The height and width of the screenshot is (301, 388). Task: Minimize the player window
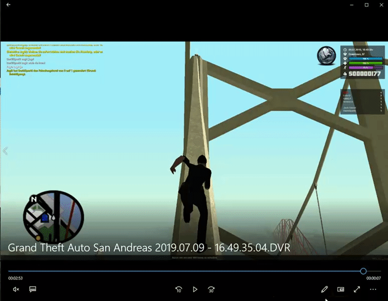click(351, 5)
